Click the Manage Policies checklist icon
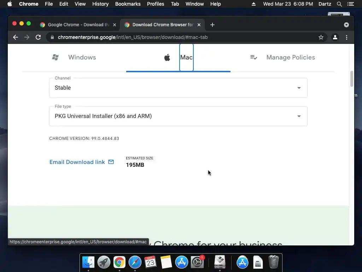The width and height of the screenshot is (362, 272). pos(253,57)
